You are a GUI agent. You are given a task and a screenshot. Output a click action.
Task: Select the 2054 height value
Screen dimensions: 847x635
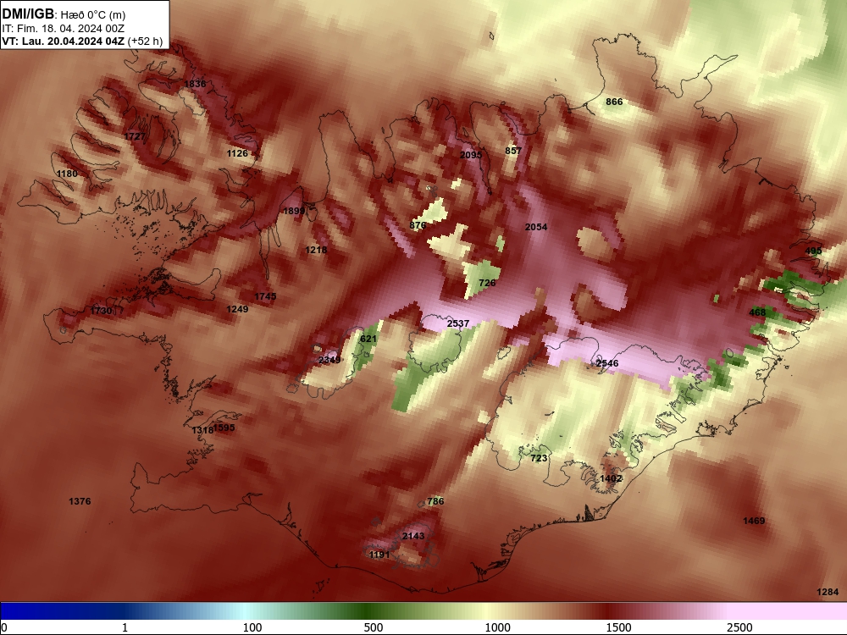tap(536, 227)
